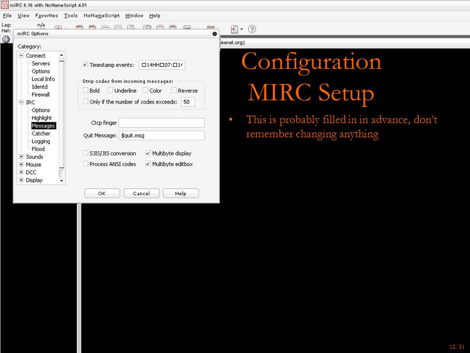Click the Quit Message input field
This screenshot has width=470, height=353.
point(162,135)
